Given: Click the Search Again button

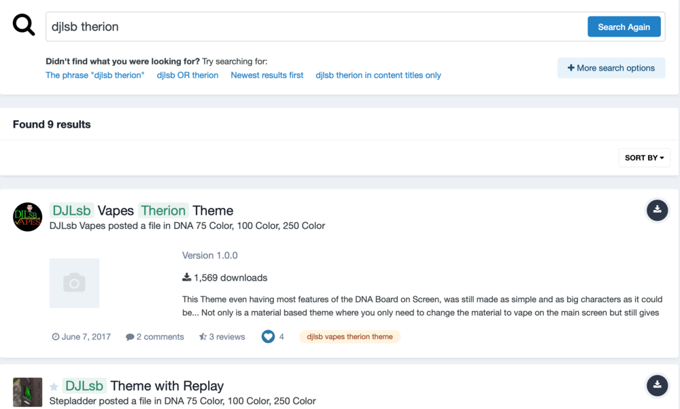Looking at the screenshot, I should [624, 27].
